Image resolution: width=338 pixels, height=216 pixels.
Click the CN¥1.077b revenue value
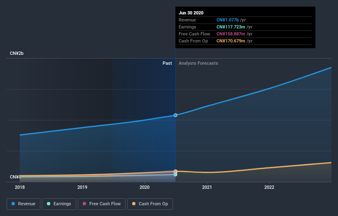pos(228,20)
